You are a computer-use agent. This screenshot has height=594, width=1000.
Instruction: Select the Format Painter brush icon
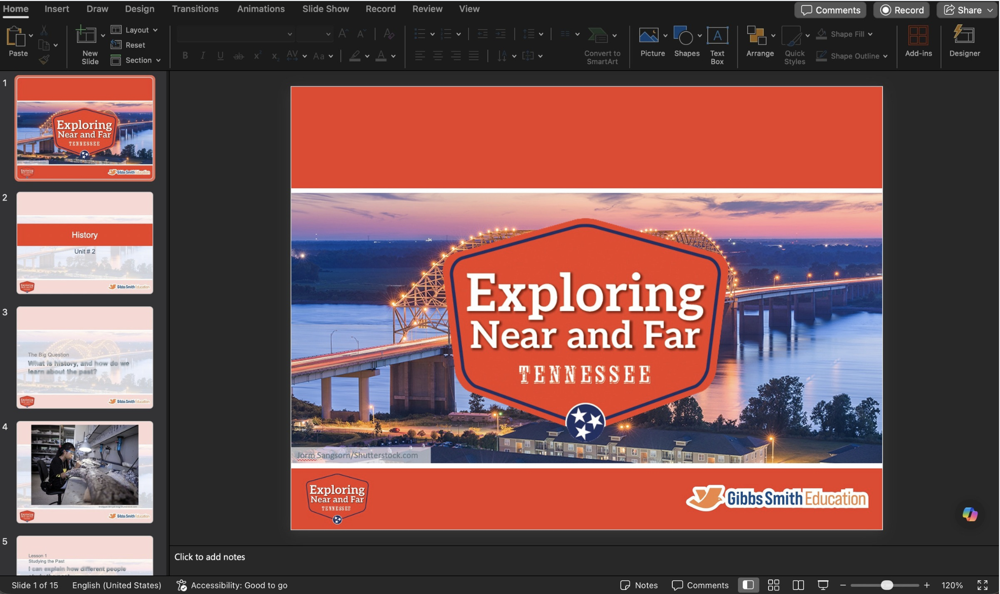[44, 60]
